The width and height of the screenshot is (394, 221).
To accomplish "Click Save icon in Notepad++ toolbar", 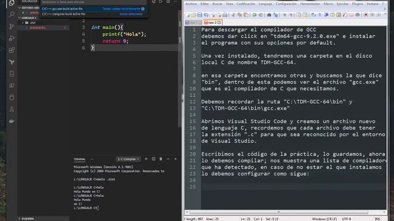I will click(199, 15).
